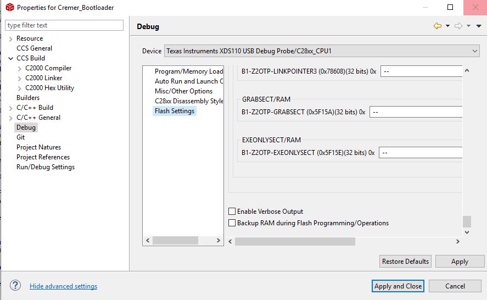The height and width of the screenshot is (300, 487).
Task: Select Builders in the tree
Action: (x=28, y=98)
